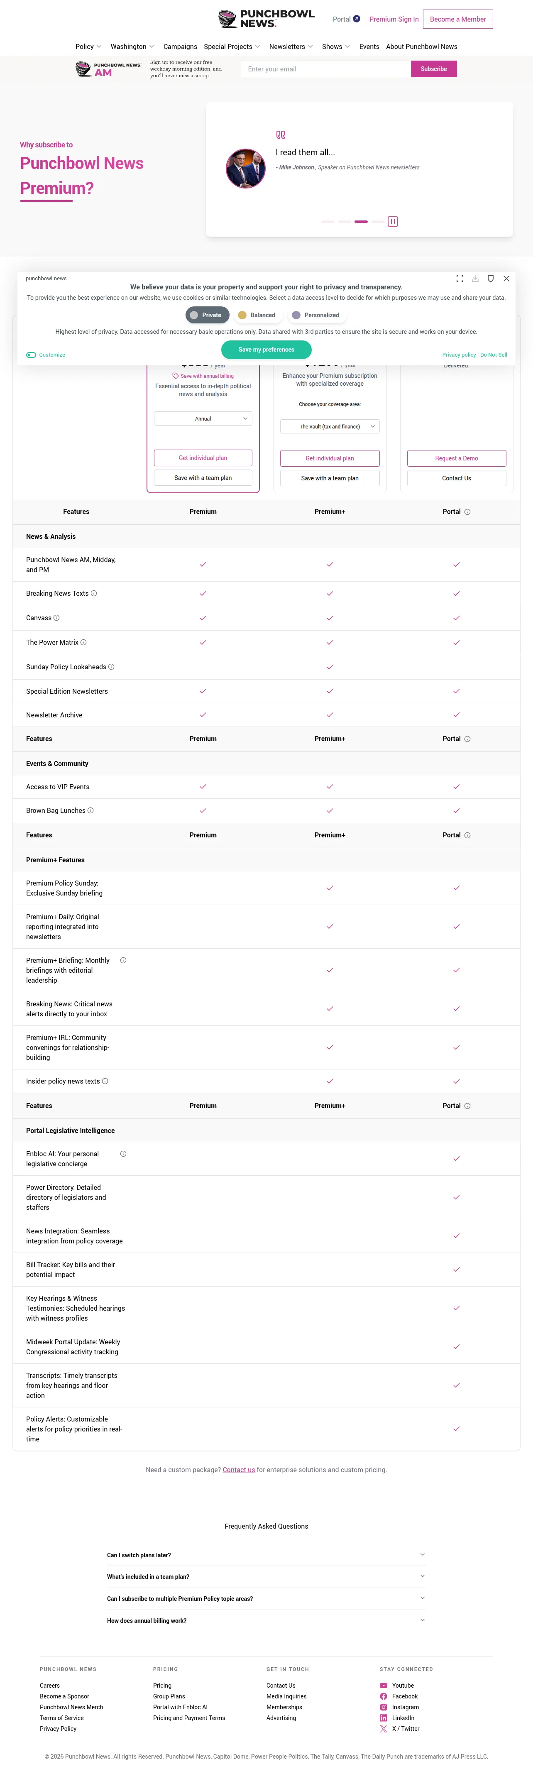Select the Private data access level
The width and height of the screenshot is (533, 1769).
(x=208, y=315)
